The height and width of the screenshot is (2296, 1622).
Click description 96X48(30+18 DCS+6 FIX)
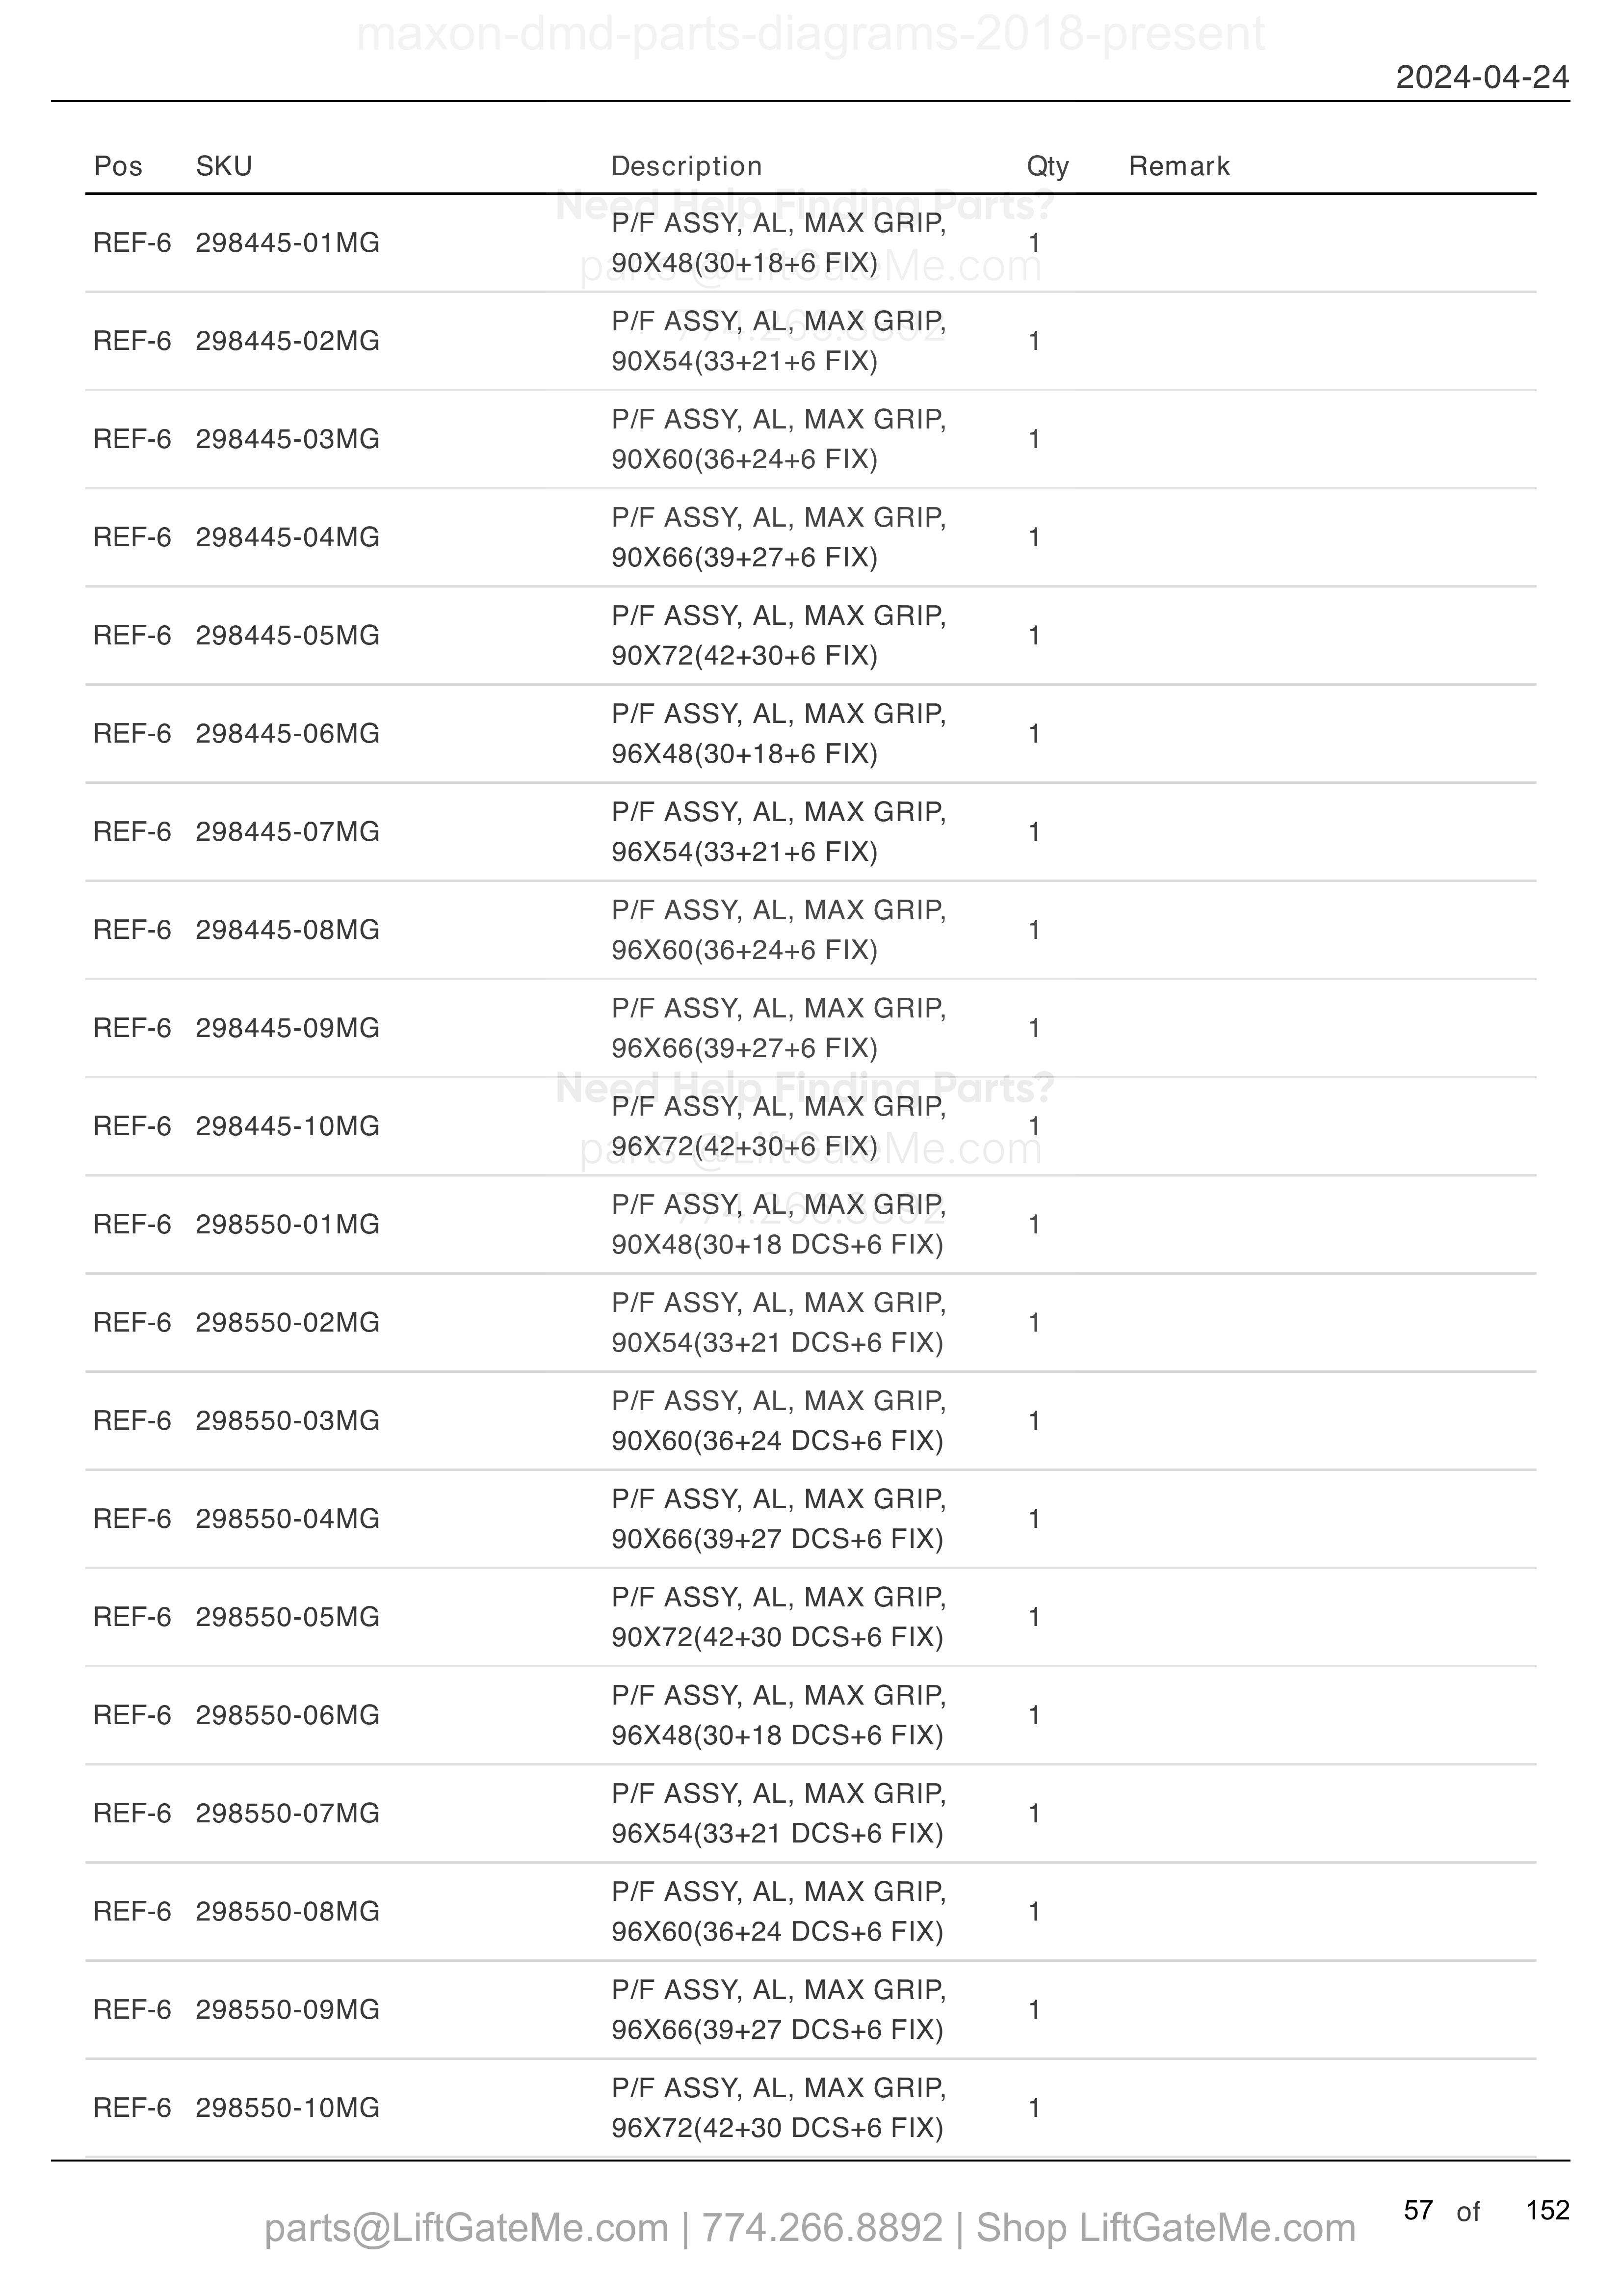tap(778, 1735)
